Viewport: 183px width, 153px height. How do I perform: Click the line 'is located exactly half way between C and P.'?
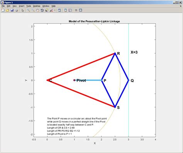coord(70,124)
